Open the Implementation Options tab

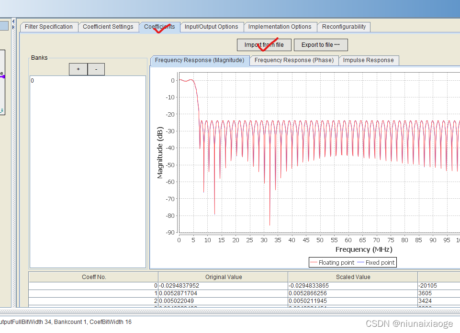[280, 27]
